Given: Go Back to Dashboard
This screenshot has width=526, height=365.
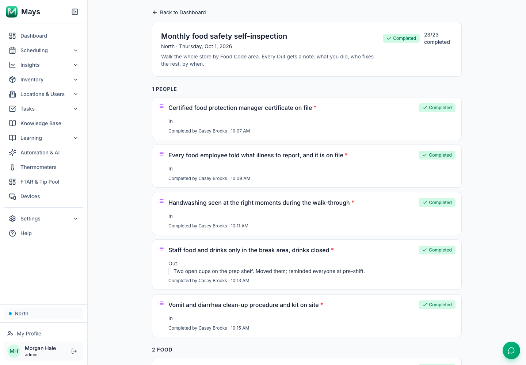Looking at the screenshot, I should pyautogui.click(x=179, y=12).
